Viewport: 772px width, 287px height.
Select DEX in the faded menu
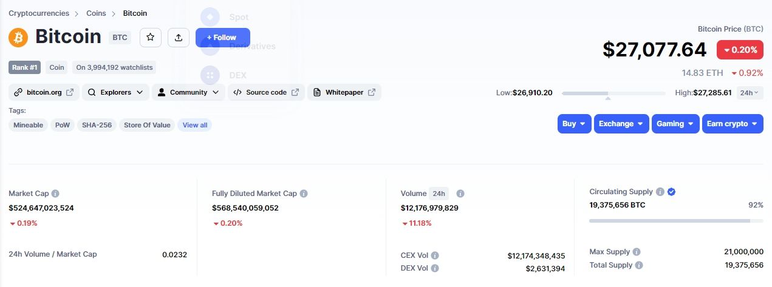238,75
